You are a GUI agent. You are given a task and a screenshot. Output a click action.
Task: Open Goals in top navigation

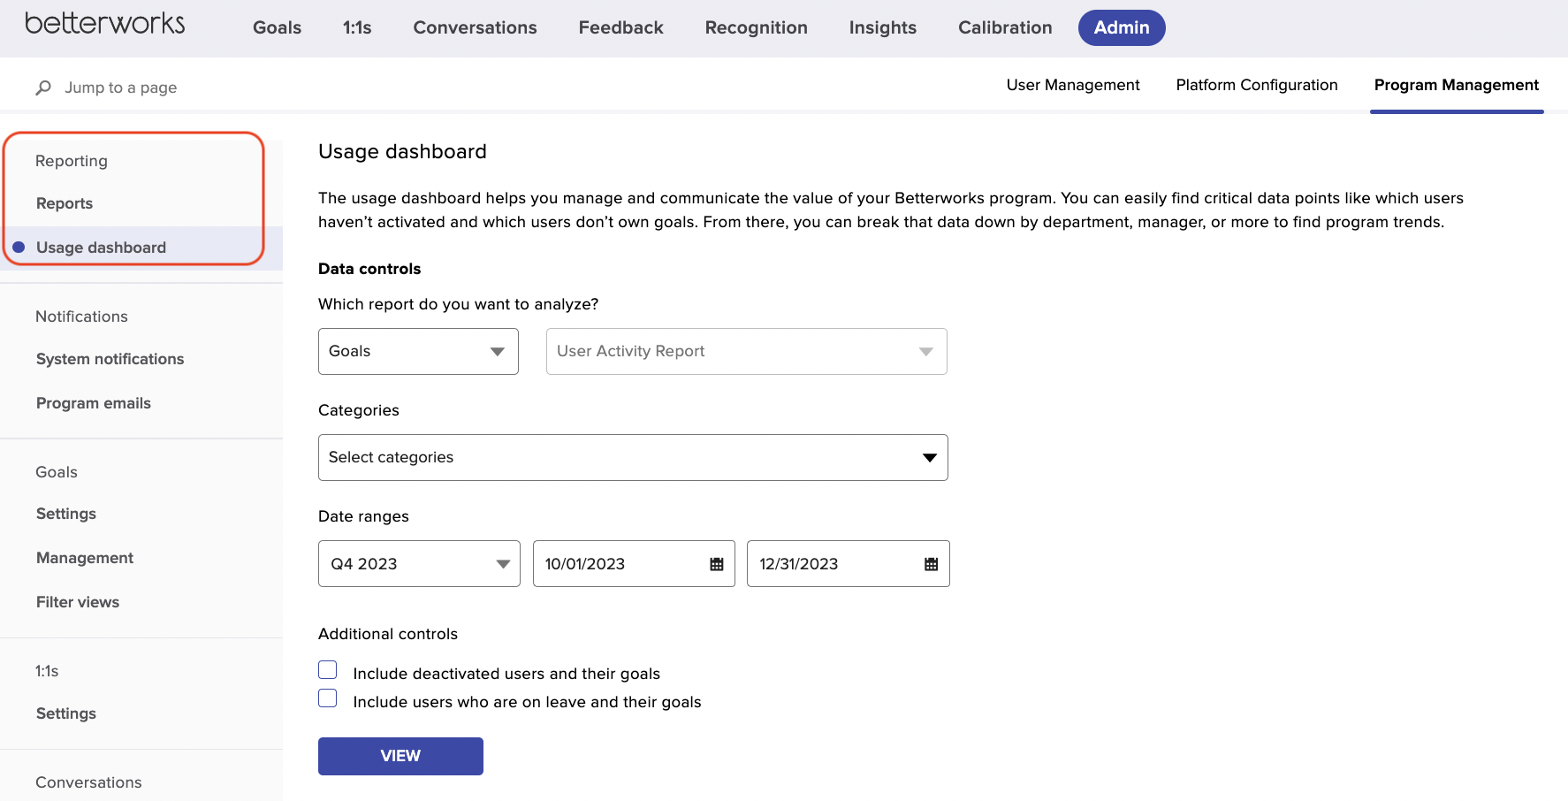pos(278,27)
